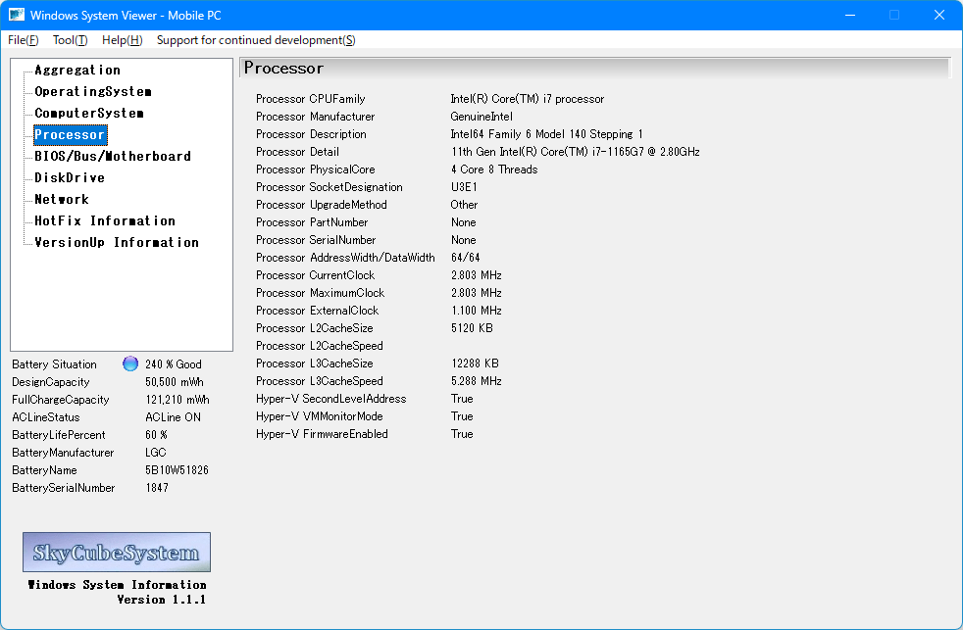
Task: Click the Hyper-V SecondLevelAddress label
Action: pyautogui.click(x=331, y=399)
